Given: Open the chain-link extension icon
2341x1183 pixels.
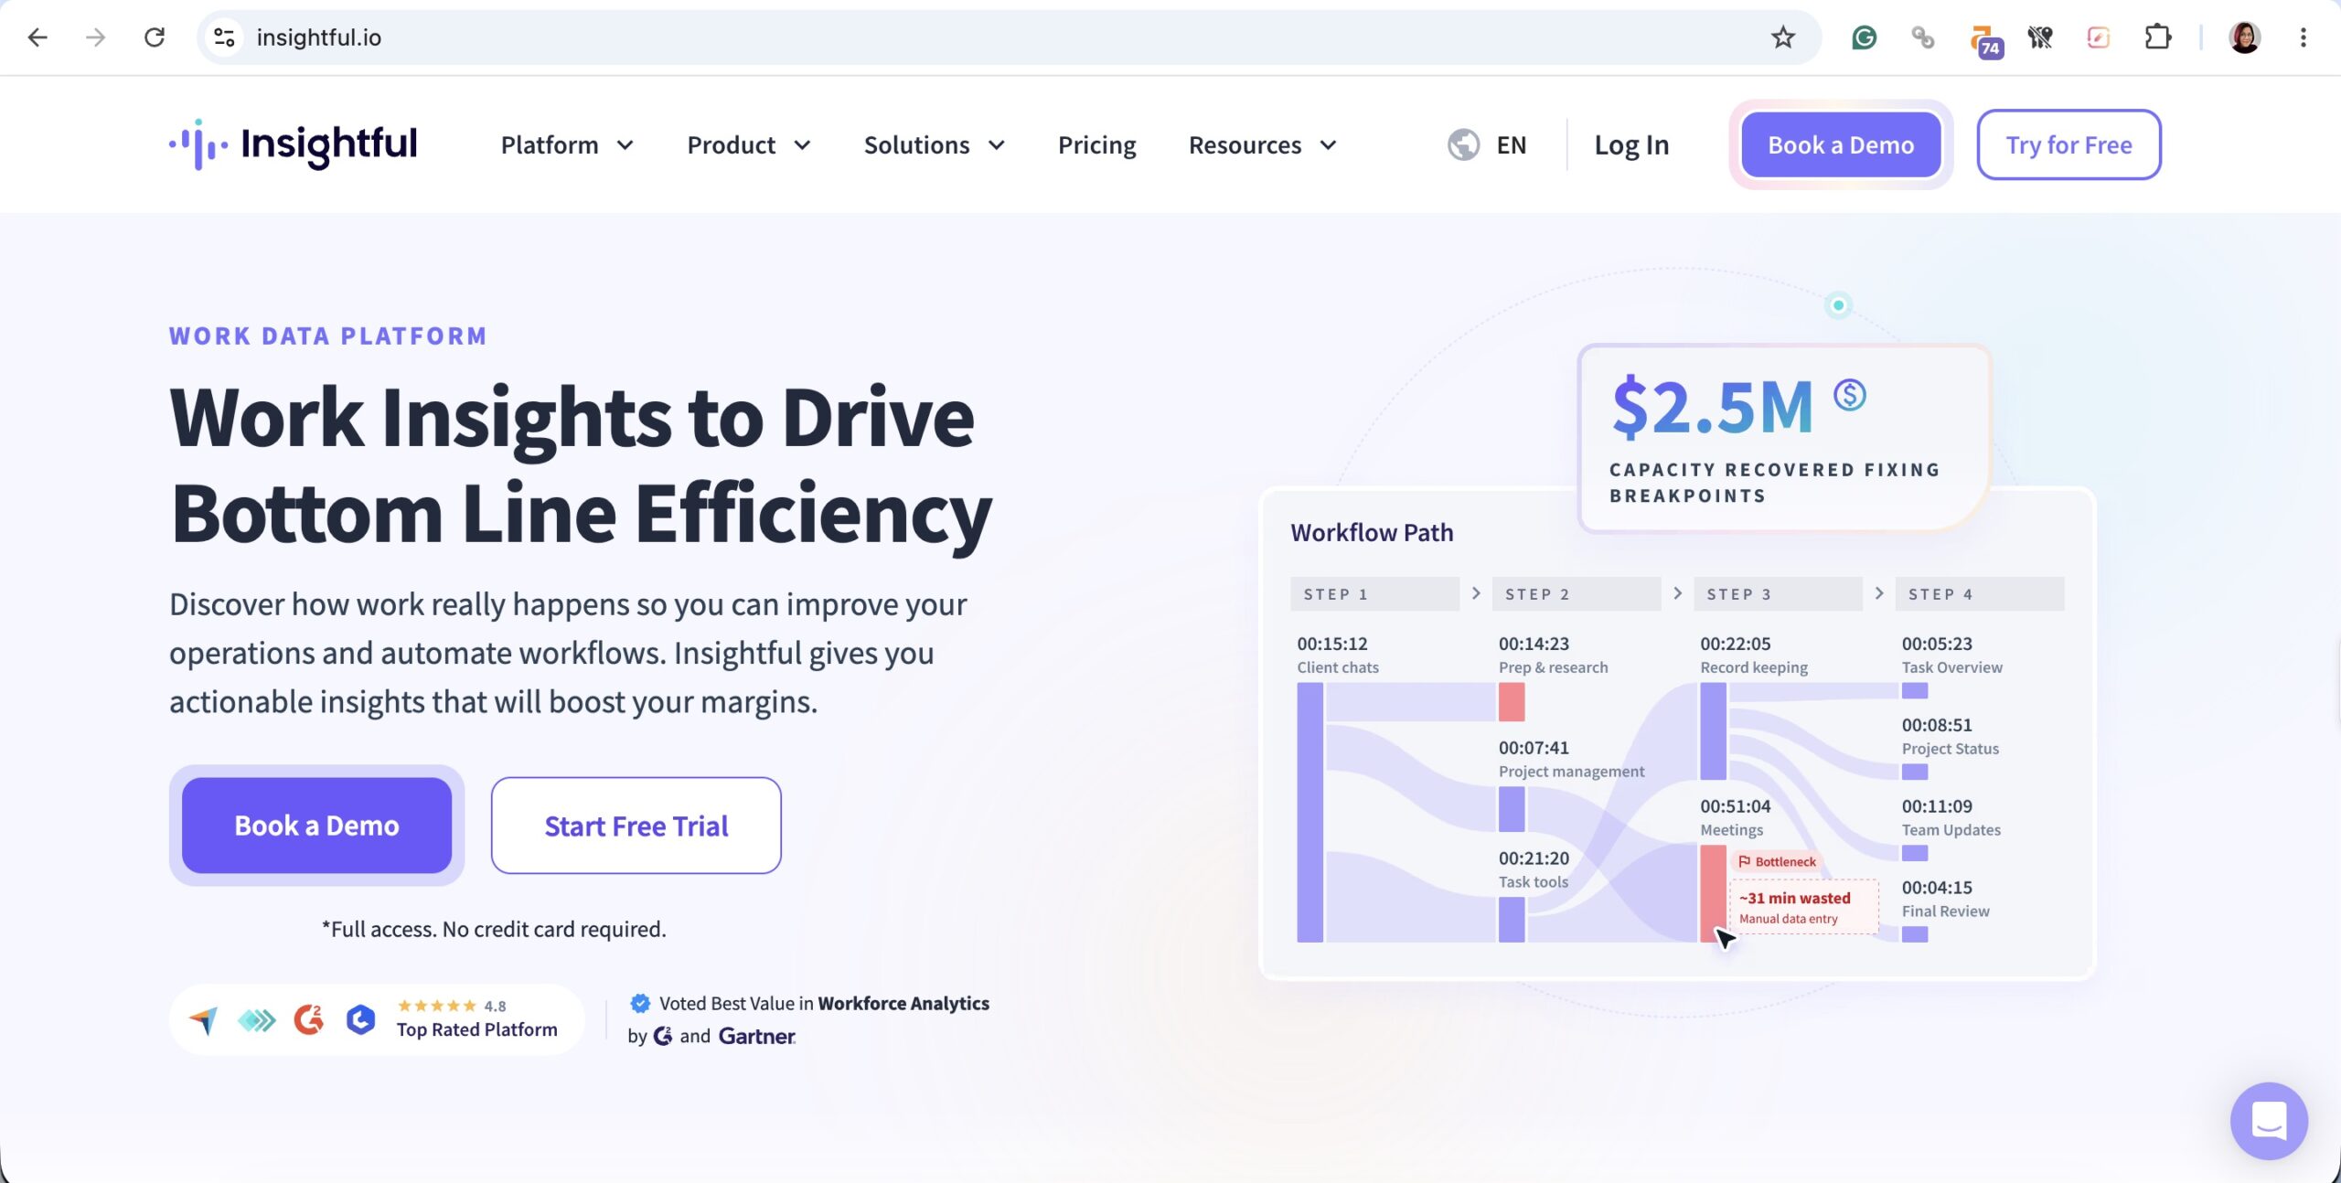Looking at the screenshot, I should pyautogui.click(x=1923, y=37).
